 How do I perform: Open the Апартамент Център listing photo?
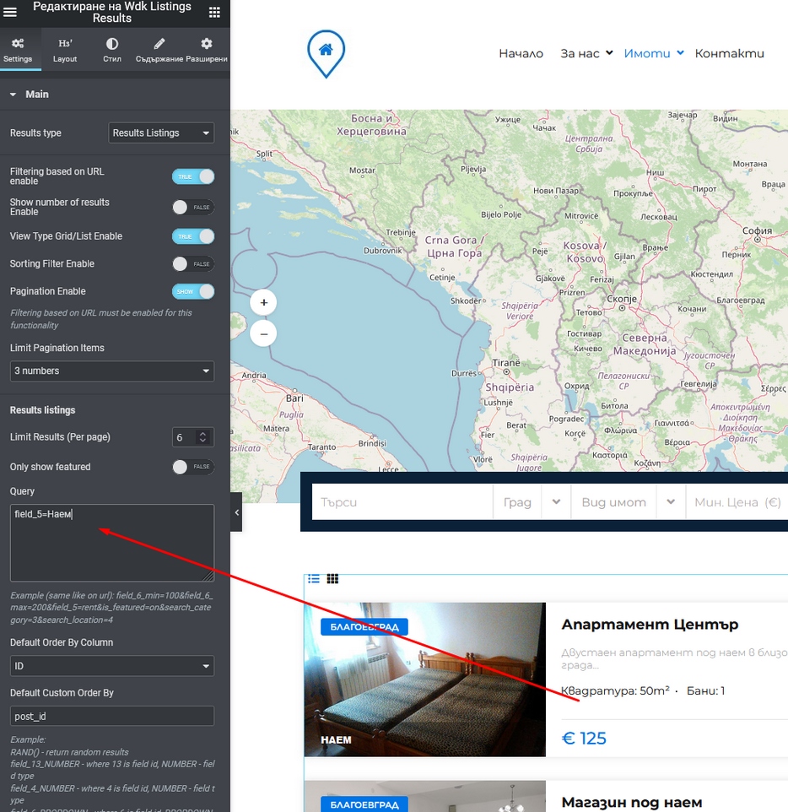pyautogui.click(x=424, y=679)
